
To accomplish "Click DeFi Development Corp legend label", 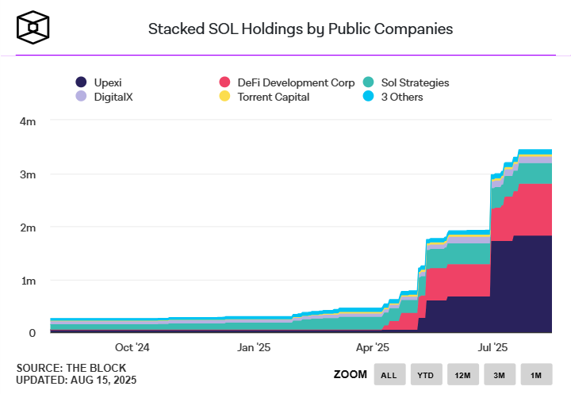I will click(296, 82).
